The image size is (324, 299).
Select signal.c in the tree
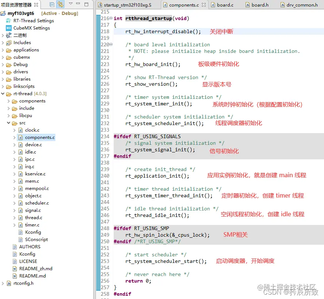pyautogui.click(x=33, y=210)
